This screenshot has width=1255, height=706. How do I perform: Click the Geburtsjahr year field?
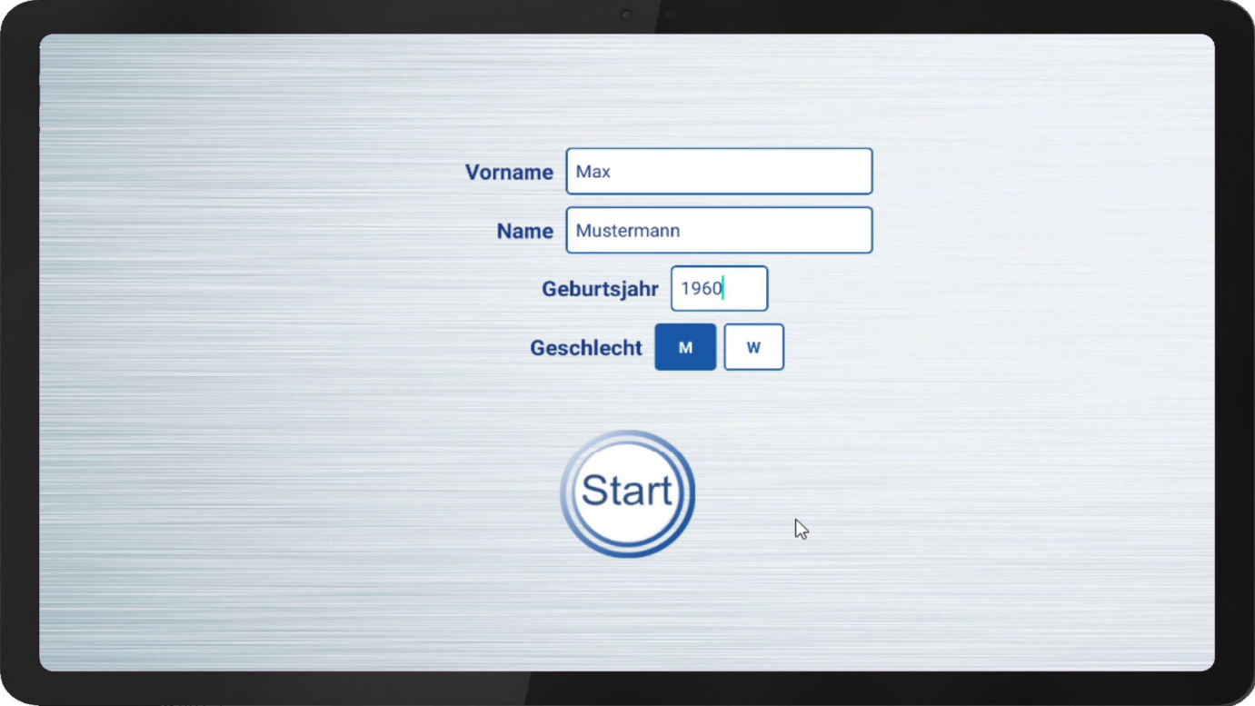point(719,289)
